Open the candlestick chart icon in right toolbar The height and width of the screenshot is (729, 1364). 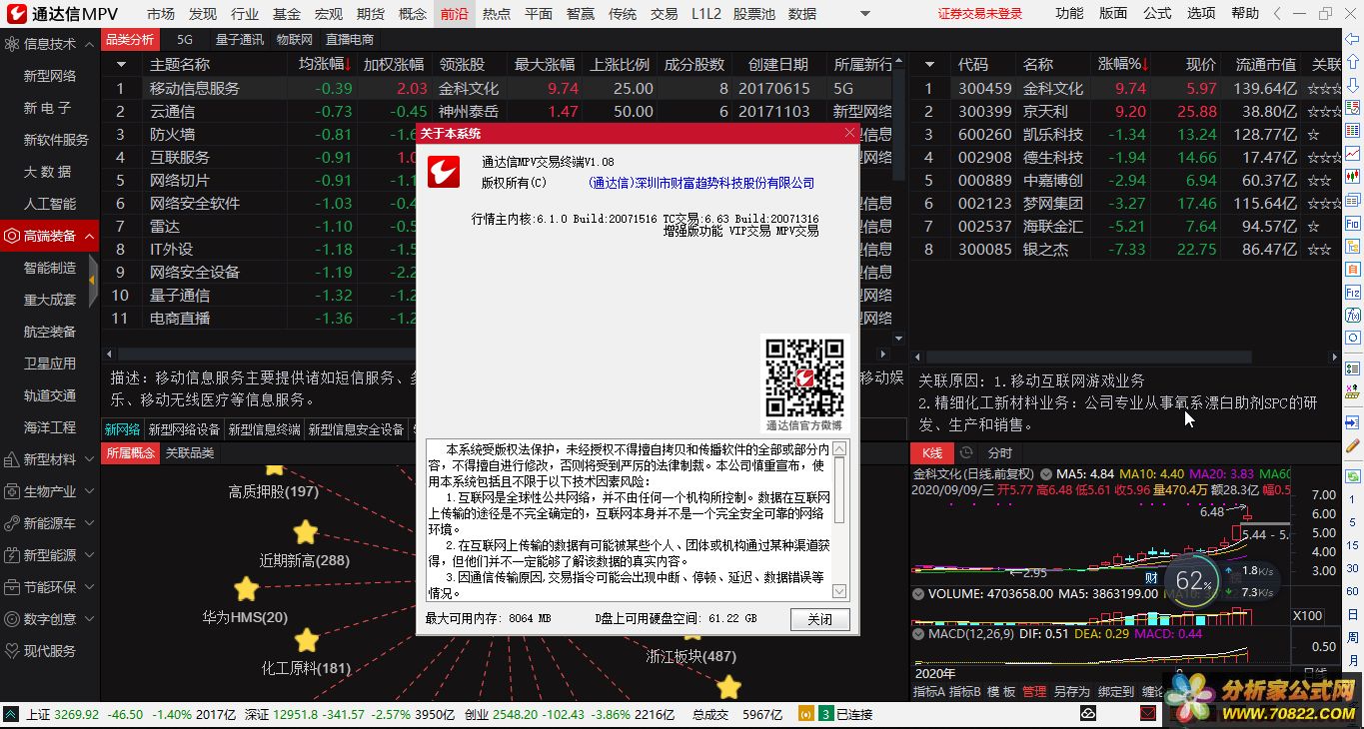[1353, 176]
